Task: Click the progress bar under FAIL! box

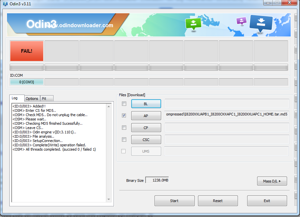Action: (x=27, y=67)
